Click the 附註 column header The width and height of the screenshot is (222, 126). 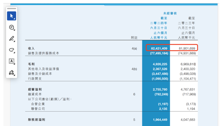134,37
